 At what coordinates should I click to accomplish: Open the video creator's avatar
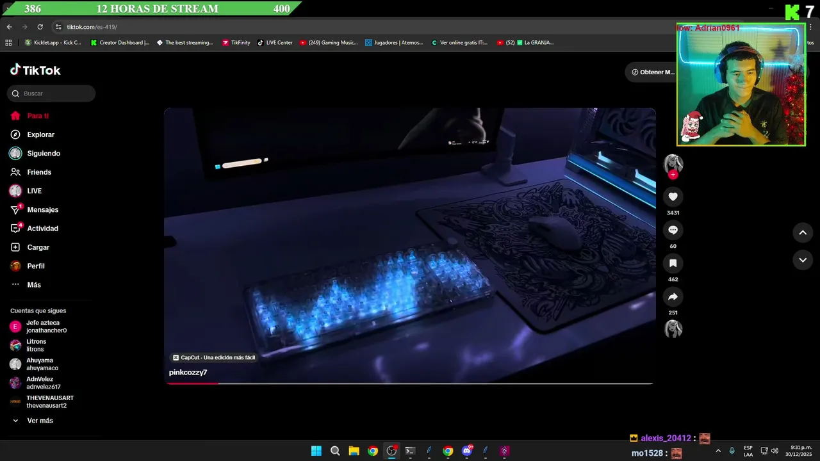point(673,164)
